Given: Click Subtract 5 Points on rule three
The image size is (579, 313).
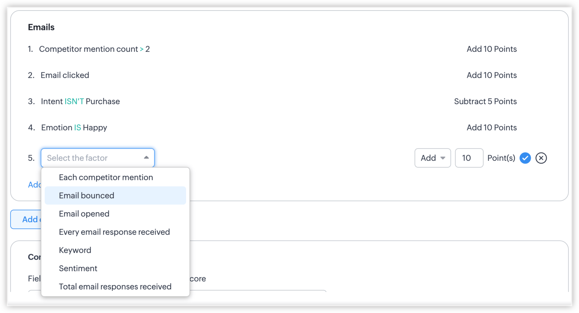Looking at the screenshot, I should click(485, 101).
